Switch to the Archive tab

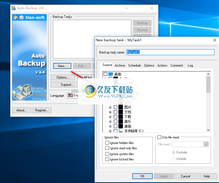pos(120,65)
